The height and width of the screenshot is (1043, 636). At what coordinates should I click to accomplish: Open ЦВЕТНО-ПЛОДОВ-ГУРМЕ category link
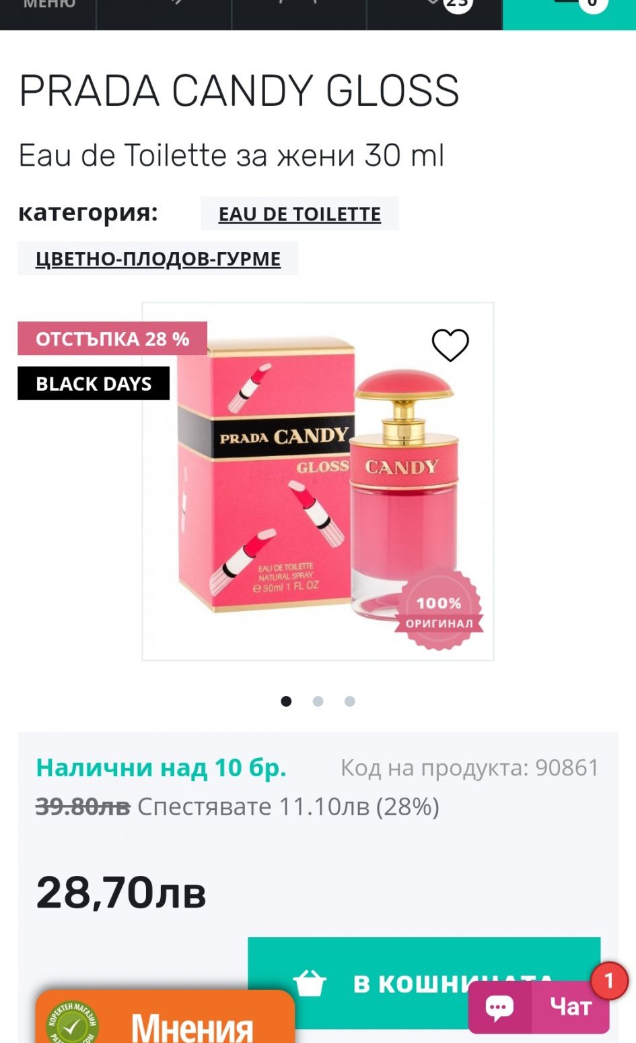pos(158,259)
